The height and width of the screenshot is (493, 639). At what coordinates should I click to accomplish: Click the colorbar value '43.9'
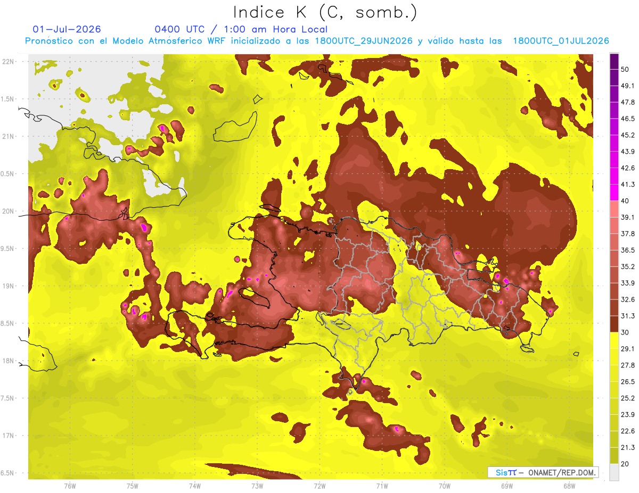point(628,152)
